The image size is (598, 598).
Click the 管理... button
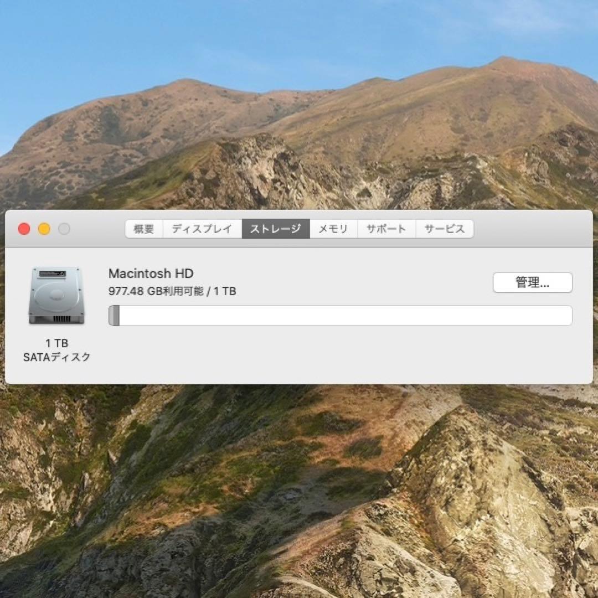(532, 282)
